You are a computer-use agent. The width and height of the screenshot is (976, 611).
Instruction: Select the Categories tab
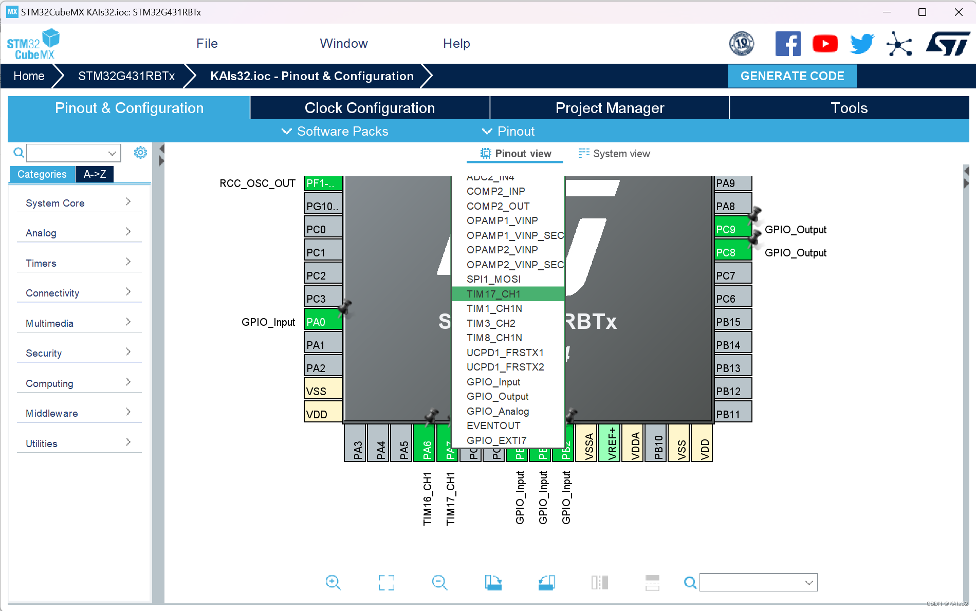42,174
